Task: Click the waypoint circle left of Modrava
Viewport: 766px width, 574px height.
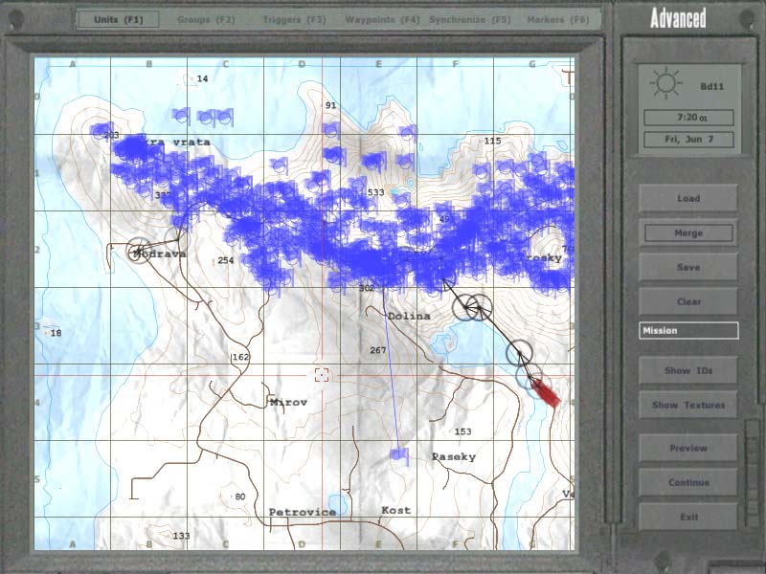Action: 139,252
